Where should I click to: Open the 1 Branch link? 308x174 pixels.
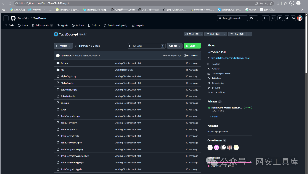tap(81, 46)
